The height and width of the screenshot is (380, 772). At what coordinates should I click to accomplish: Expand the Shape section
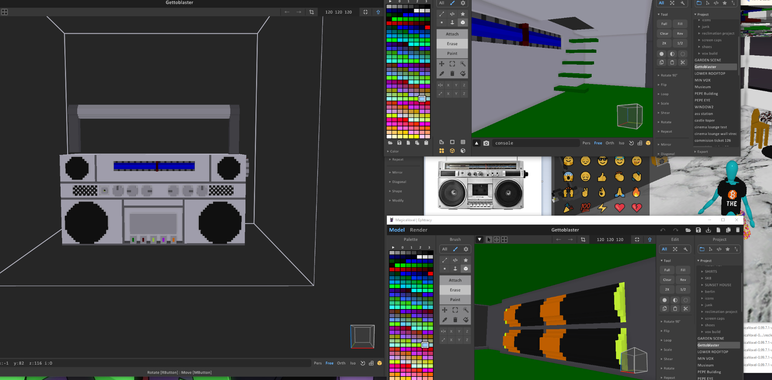pyautogui.click(x=396, y=191)
